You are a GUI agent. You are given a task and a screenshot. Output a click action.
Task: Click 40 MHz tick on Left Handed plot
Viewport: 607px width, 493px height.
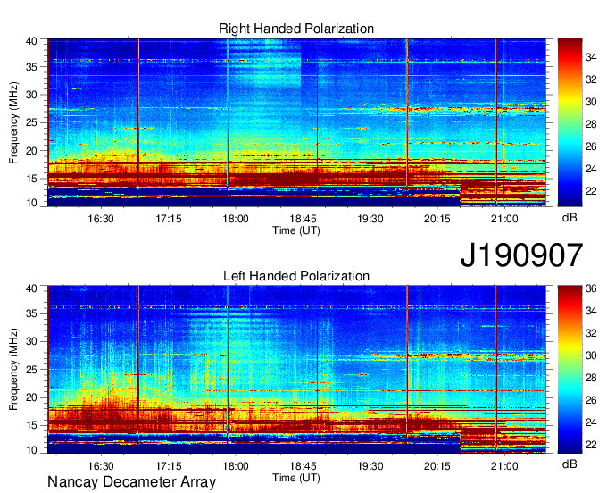pos(31,288)
